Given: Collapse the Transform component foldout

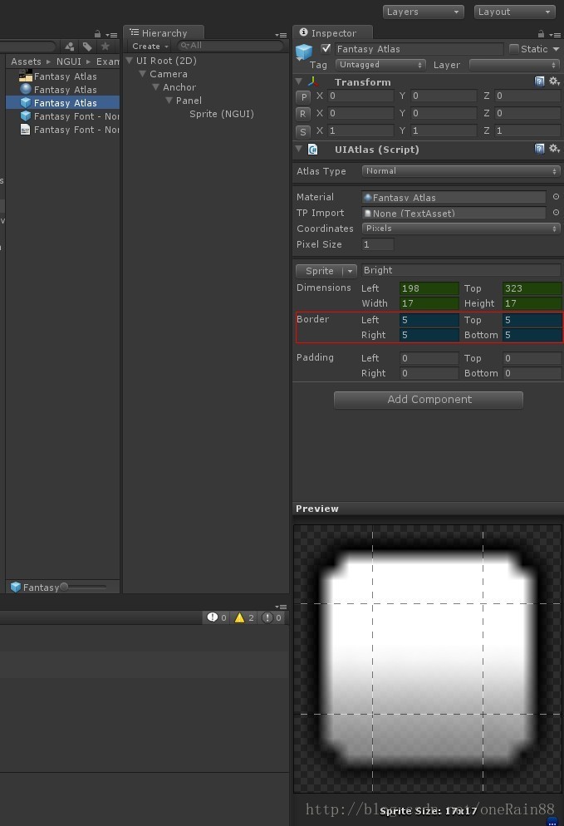Looking at the screenshot, I should point(298,81).
